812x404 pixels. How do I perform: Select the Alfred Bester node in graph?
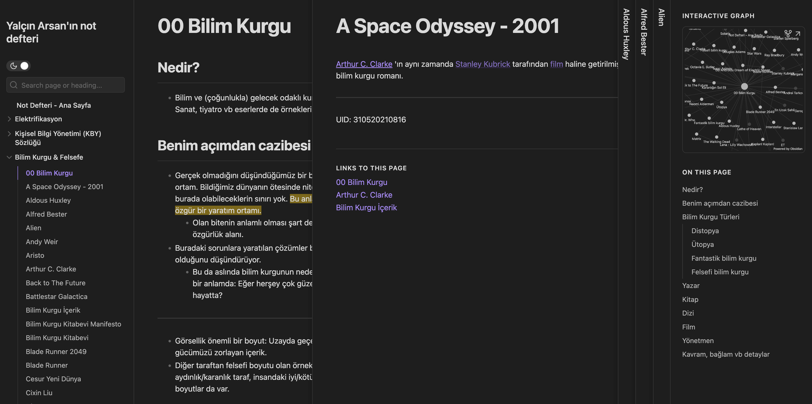click(775, 87)
